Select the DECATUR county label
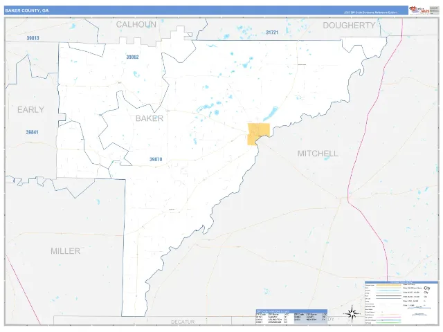This screenshot has width=443, height=332. (183, 322)
